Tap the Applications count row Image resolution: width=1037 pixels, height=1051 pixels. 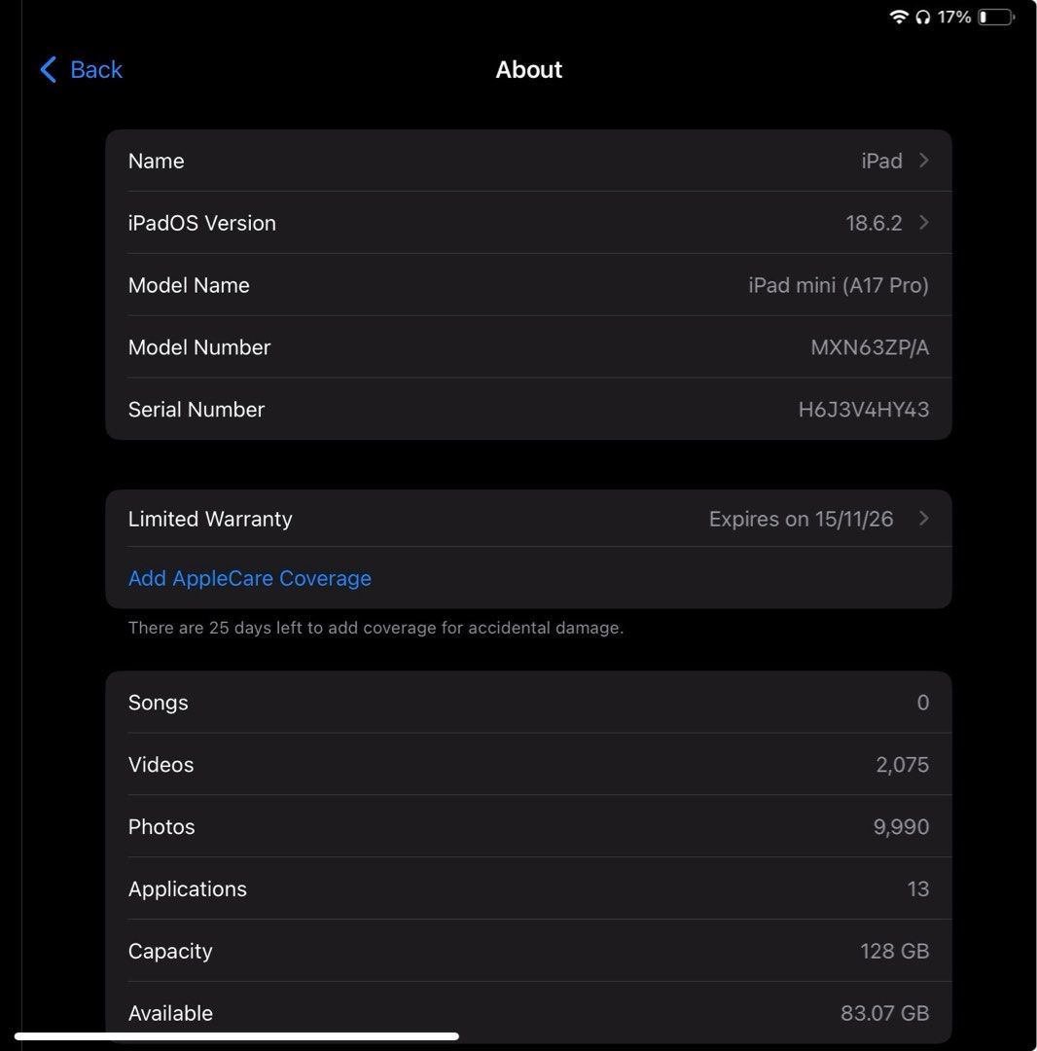(x=528, y=889)
